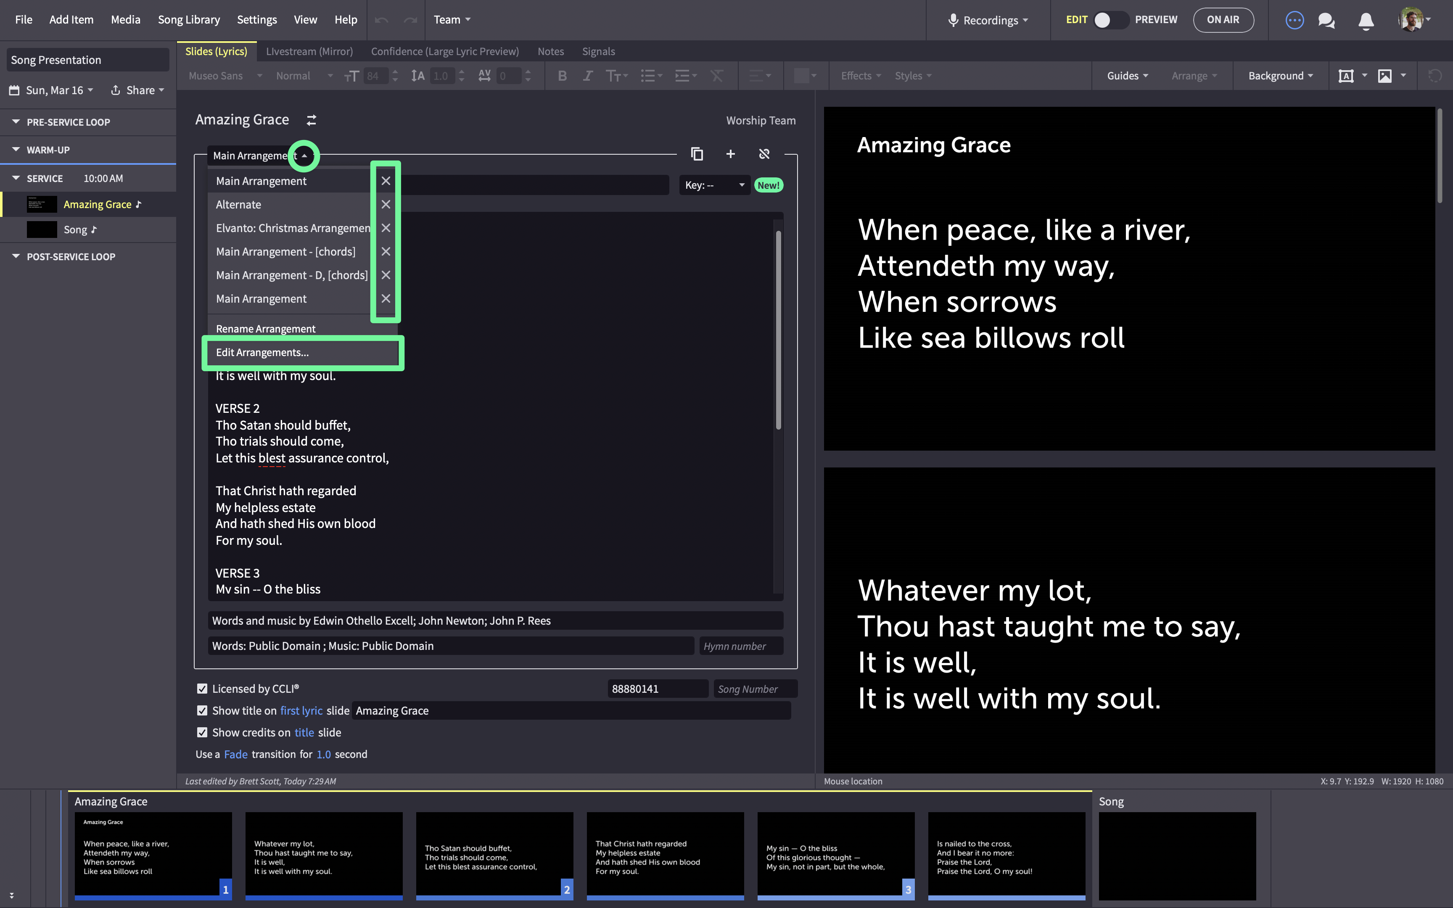
Task: Select Edit Arrangements menu entry
Action: coord(262,353)
